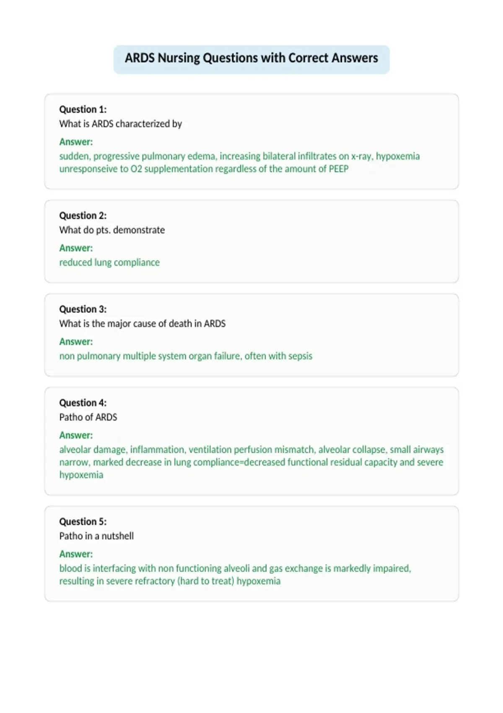This screenshot has height=713, width=503.
Task: Click 'What is the major cause of death in ARDS'
Action: tap(142, 323)
